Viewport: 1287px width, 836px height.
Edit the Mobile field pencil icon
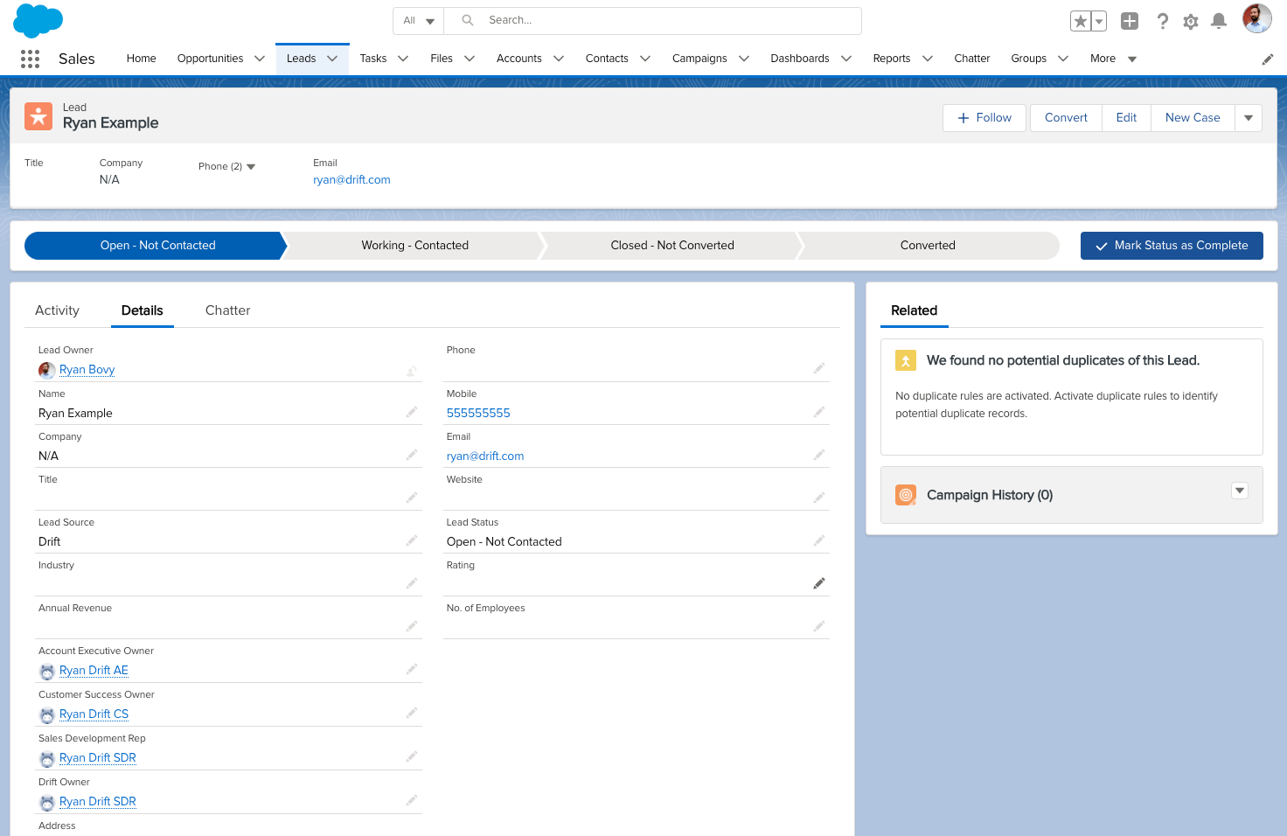tap(819, 412)
